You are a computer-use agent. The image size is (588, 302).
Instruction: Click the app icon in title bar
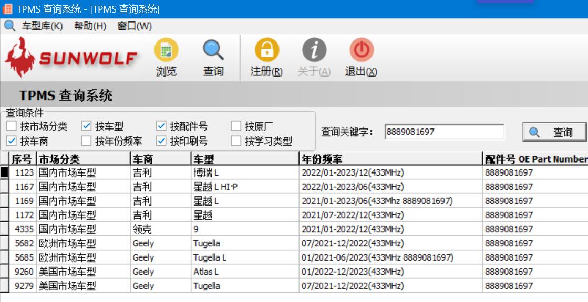[8, 9]
